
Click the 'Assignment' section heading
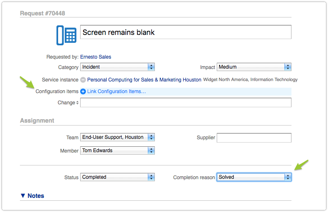[37, 121]
